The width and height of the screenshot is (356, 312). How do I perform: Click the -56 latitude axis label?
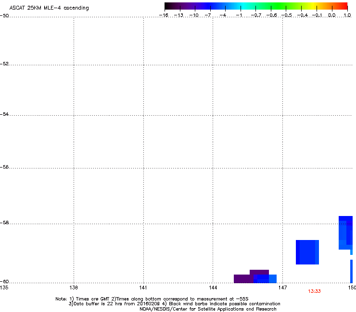pos(4,167)
